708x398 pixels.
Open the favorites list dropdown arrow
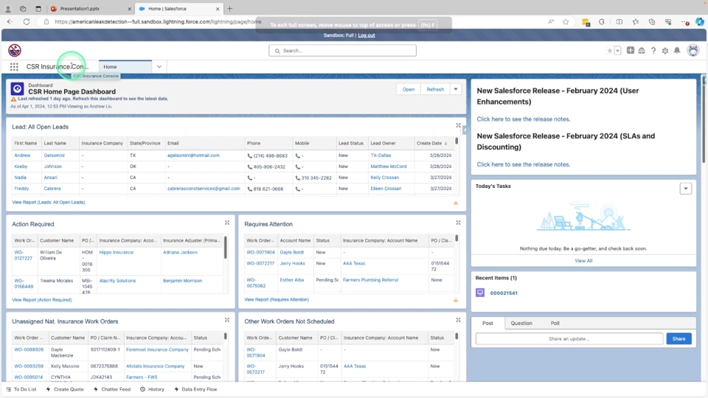(x=618, y=51)
